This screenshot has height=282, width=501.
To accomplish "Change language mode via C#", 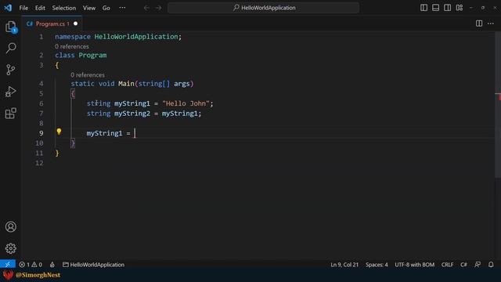I will (463, 265).
